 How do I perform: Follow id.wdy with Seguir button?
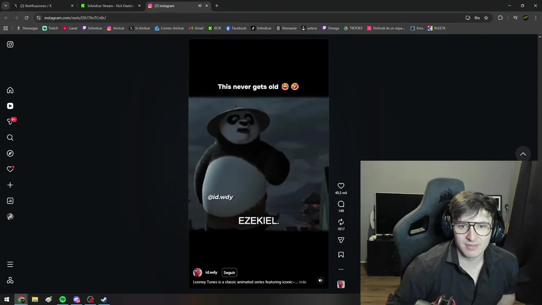coord(229,272)
